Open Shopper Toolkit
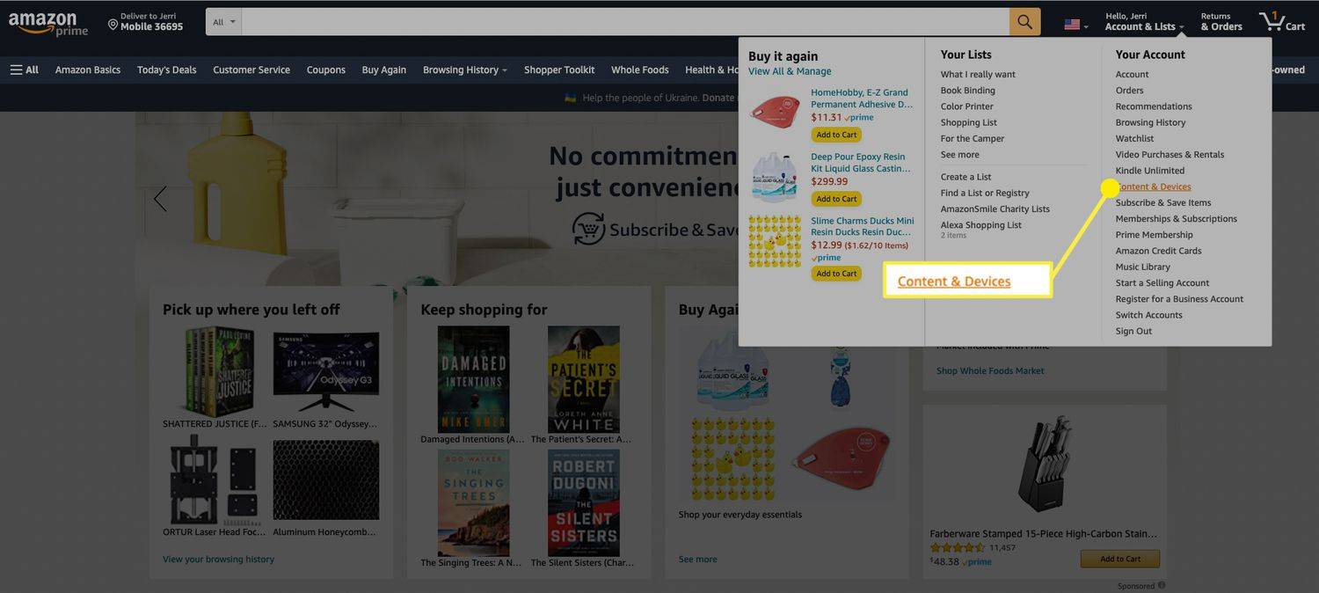 pyautogui.click(x=559, y=70)
